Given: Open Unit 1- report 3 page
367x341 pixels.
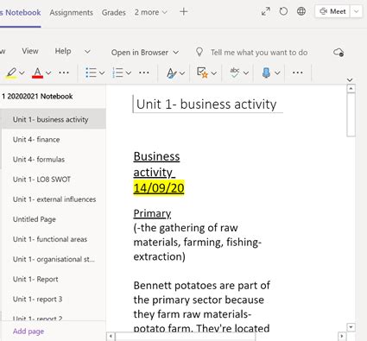Looking at the screenshot, I should [54, 299].
